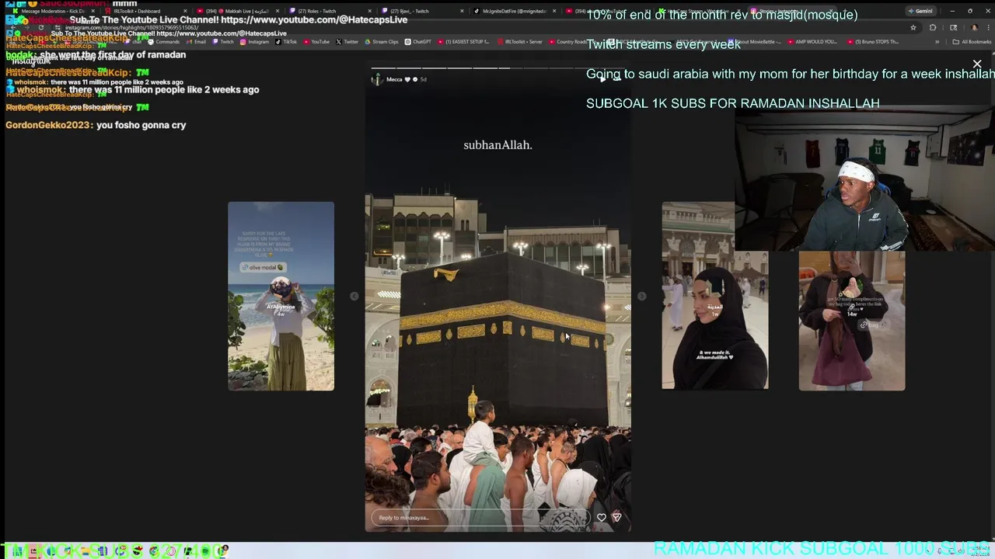Switch to Makkah Live YouTube tab
The height and width of the screenshot is (559, 995).
(237, 11)
